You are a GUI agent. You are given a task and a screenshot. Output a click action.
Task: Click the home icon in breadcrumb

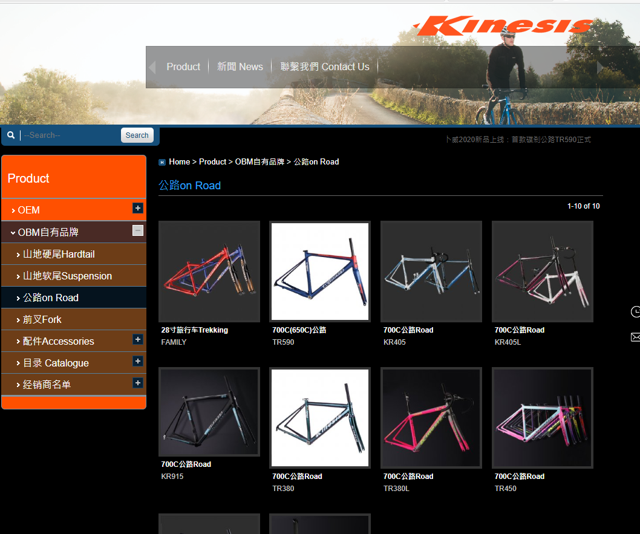pos(162,162)
